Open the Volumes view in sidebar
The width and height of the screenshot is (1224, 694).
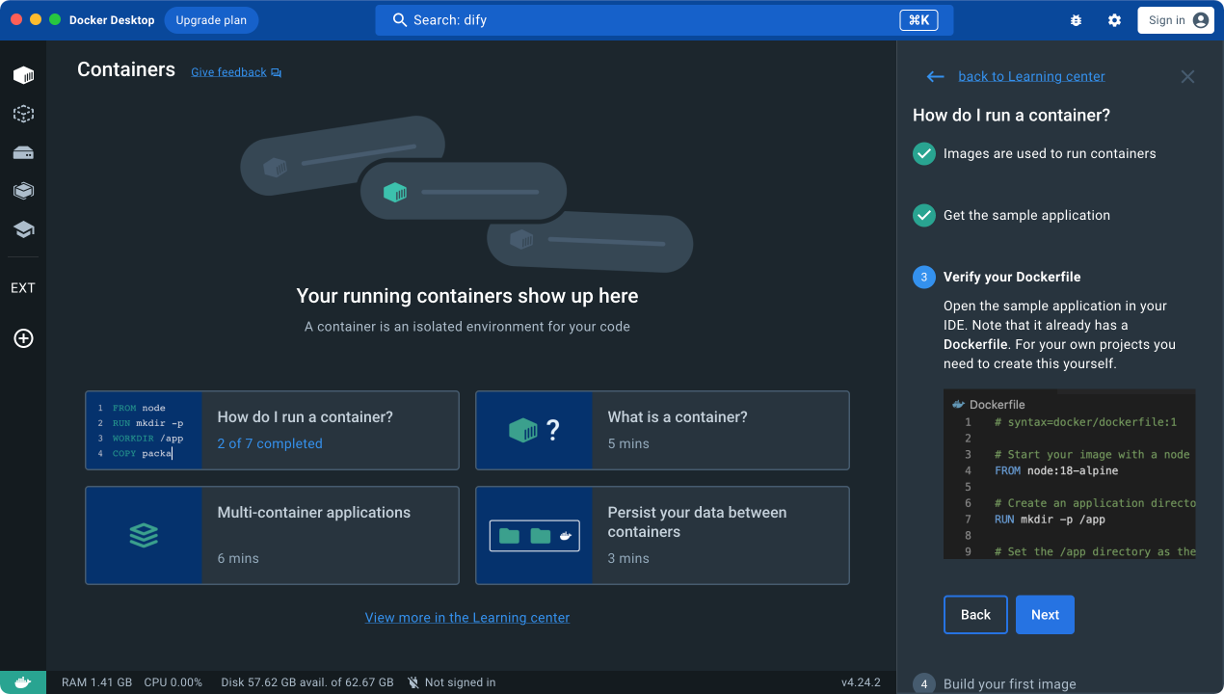(23, 152)
